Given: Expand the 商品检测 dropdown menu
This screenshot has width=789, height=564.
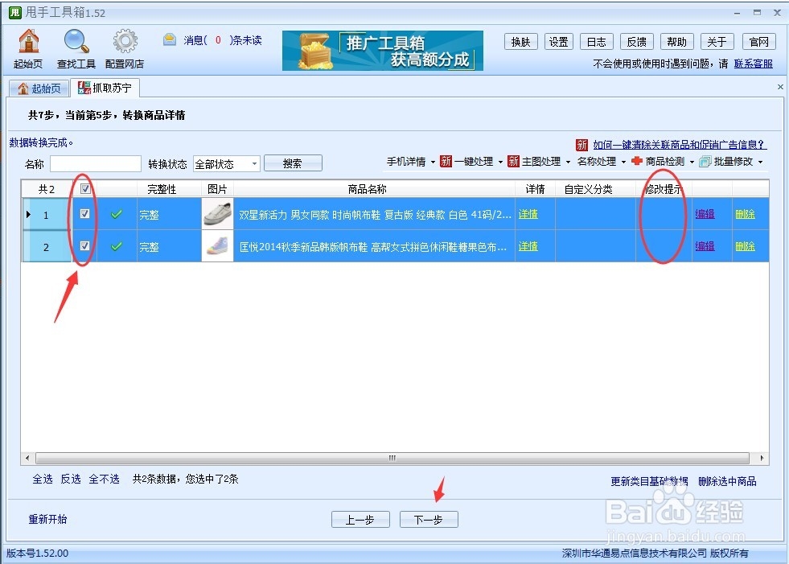Looking at the screenshot, I should [692, 163].
